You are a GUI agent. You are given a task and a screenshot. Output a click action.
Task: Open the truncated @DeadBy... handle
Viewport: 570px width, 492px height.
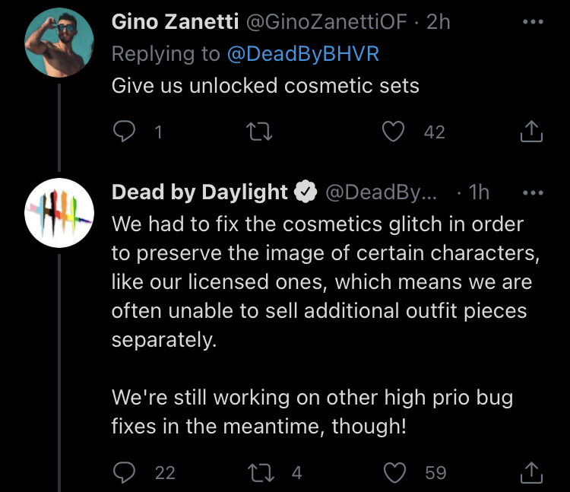click(381, 192)
